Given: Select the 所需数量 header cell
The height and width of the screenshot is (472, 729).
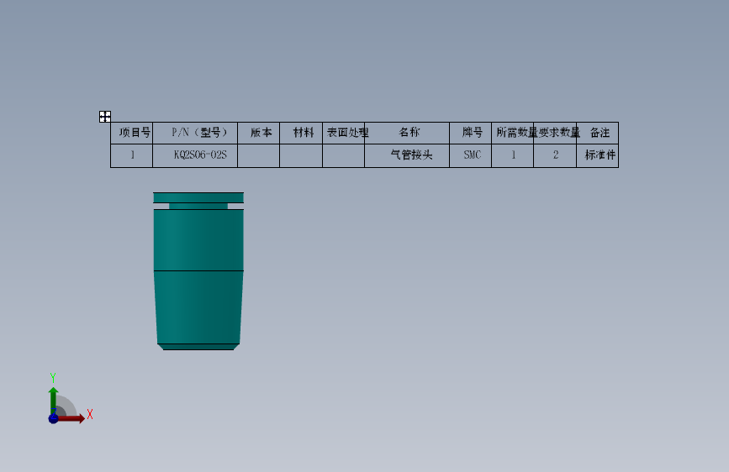Looking at the screenshot, I should pos(512,133).
